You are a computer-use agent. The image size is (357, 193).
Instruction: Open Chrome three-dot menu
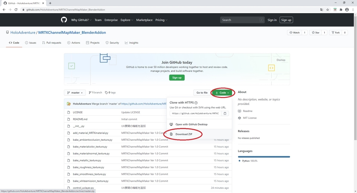(x=353, y=10)
